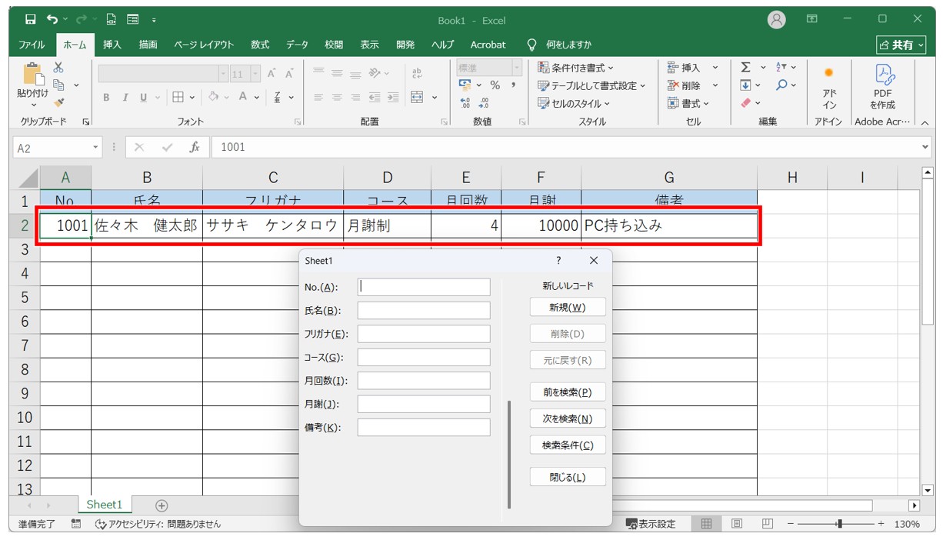Expand the formula bar
This screenshot has width=943, height=540.
pyautogui.click(x=925, y=147)
